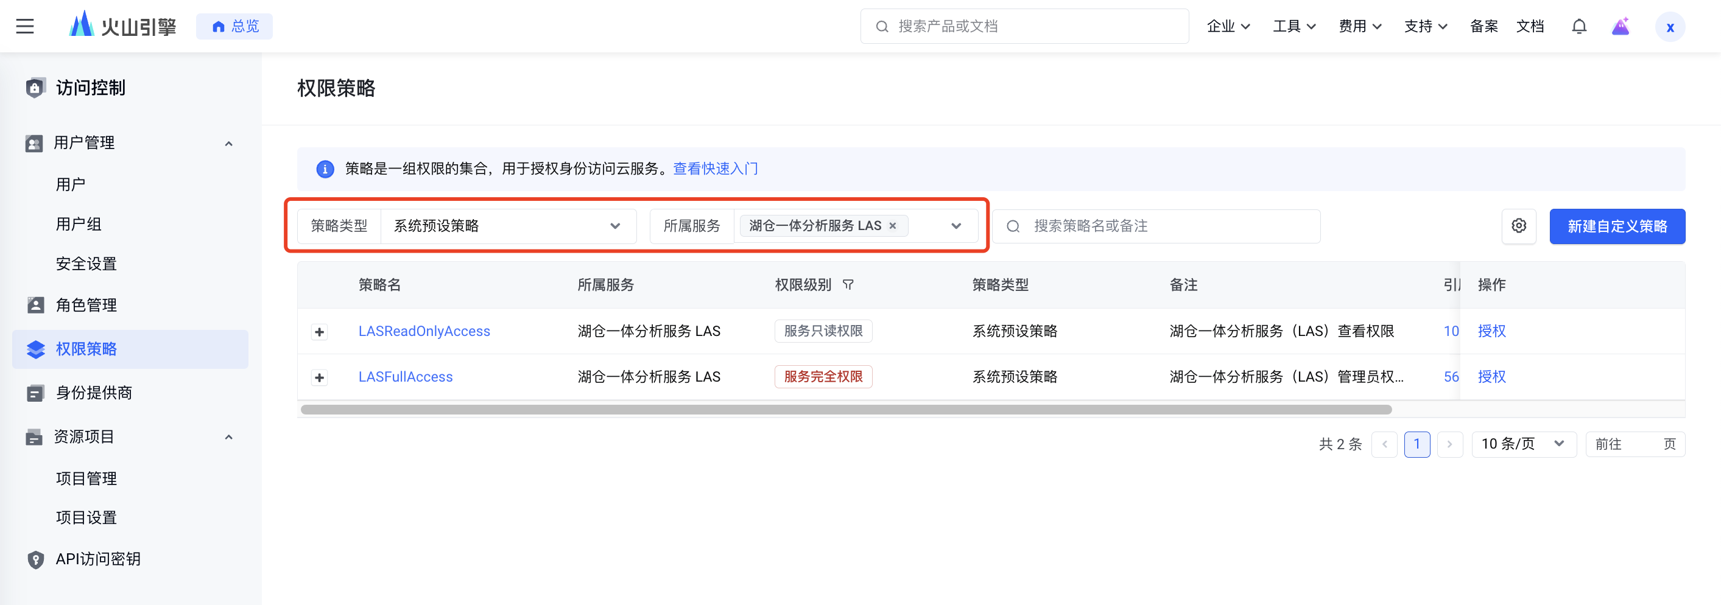The image size is (1721, 605).
Task: Open the 查看快速入门 link
Action: (x=716, y=169)
